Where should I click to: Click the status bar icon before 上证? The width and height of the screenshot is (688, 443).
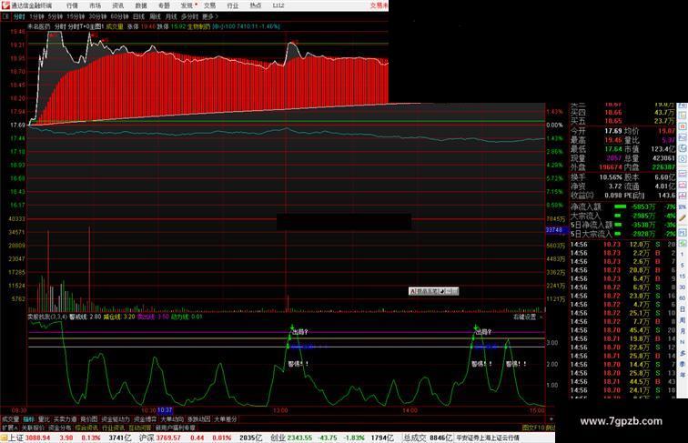(x=4, y=438)
